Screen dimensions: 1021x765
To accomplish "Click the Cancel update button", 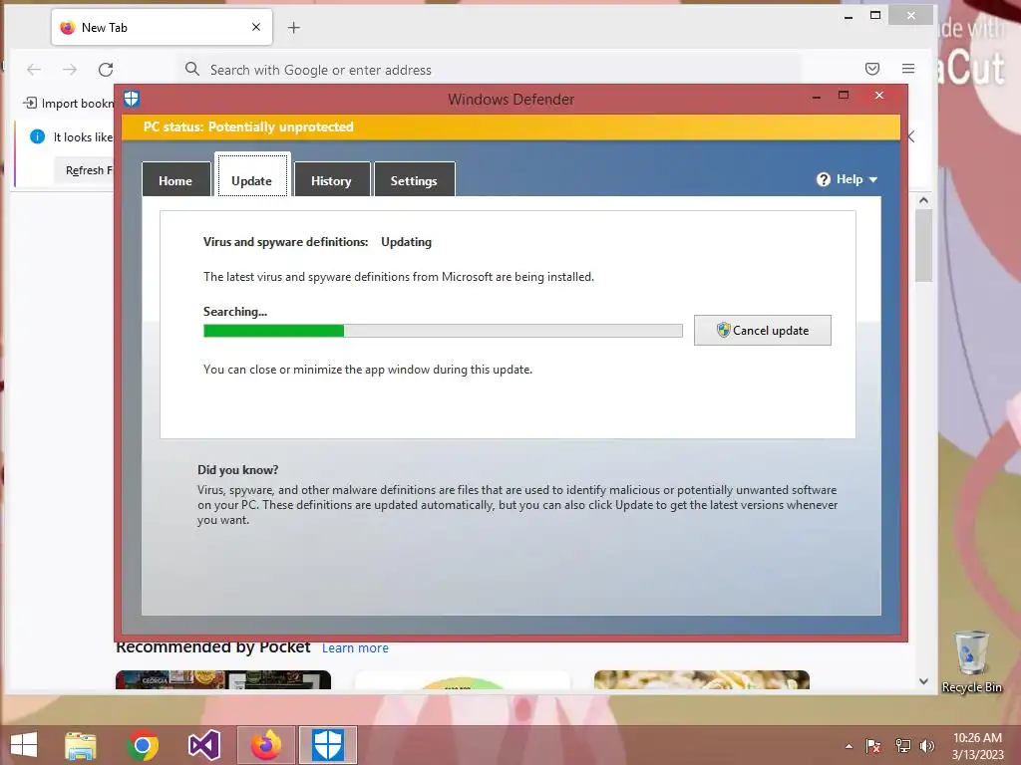I will [x=763, y=331].
